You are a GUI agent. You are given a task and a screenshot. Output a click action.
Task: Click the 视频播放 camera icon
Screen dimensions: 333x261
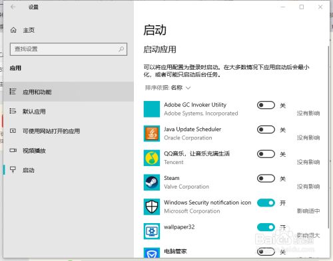pos(13,151)
